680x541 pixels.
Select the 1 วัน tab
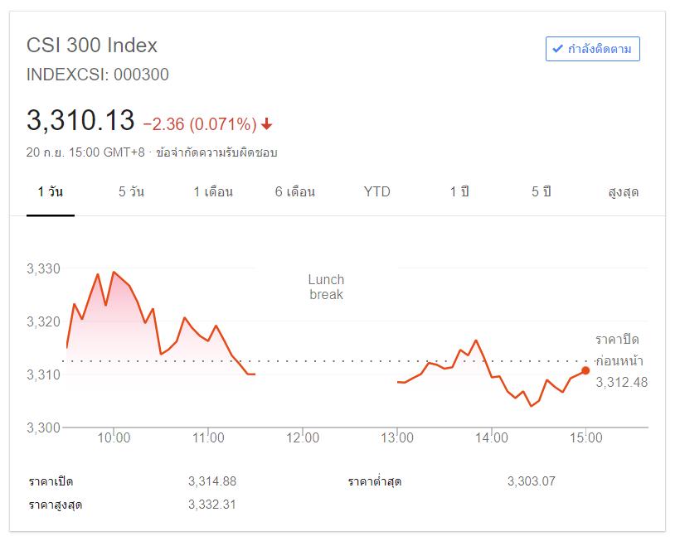[51, 192]
